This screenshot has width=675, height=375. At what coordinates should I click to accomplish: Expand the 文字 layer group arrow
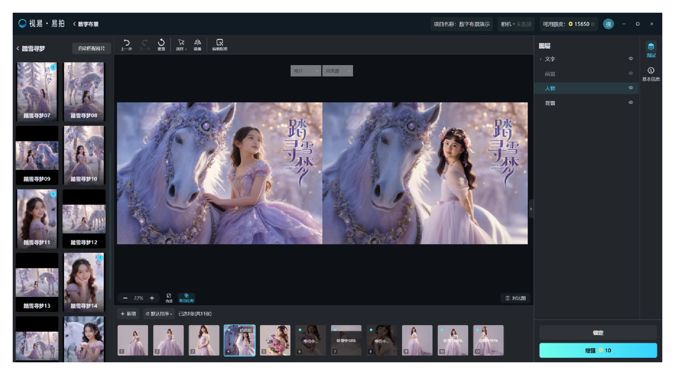click(541, 59)
